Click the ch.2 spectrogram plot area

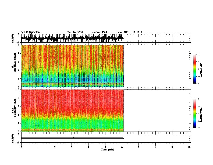click(72, 111)
